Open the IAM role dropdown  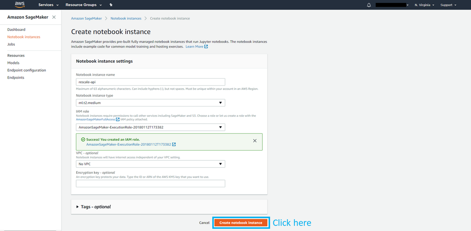(x=150, y=127)
